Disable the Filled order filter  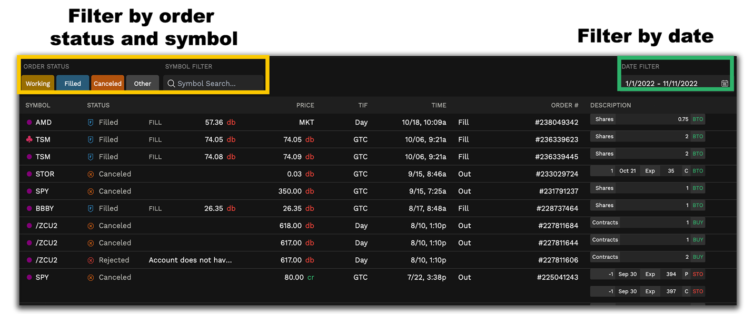72,83
